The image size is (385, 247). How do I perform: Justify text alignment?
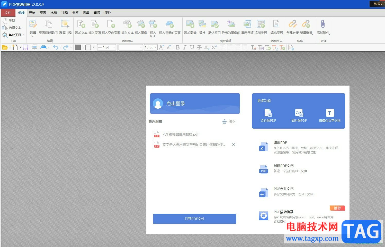click(244, 47)
